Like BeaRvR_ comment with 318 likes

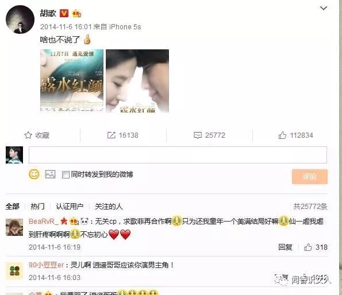[x=308, y=247]
